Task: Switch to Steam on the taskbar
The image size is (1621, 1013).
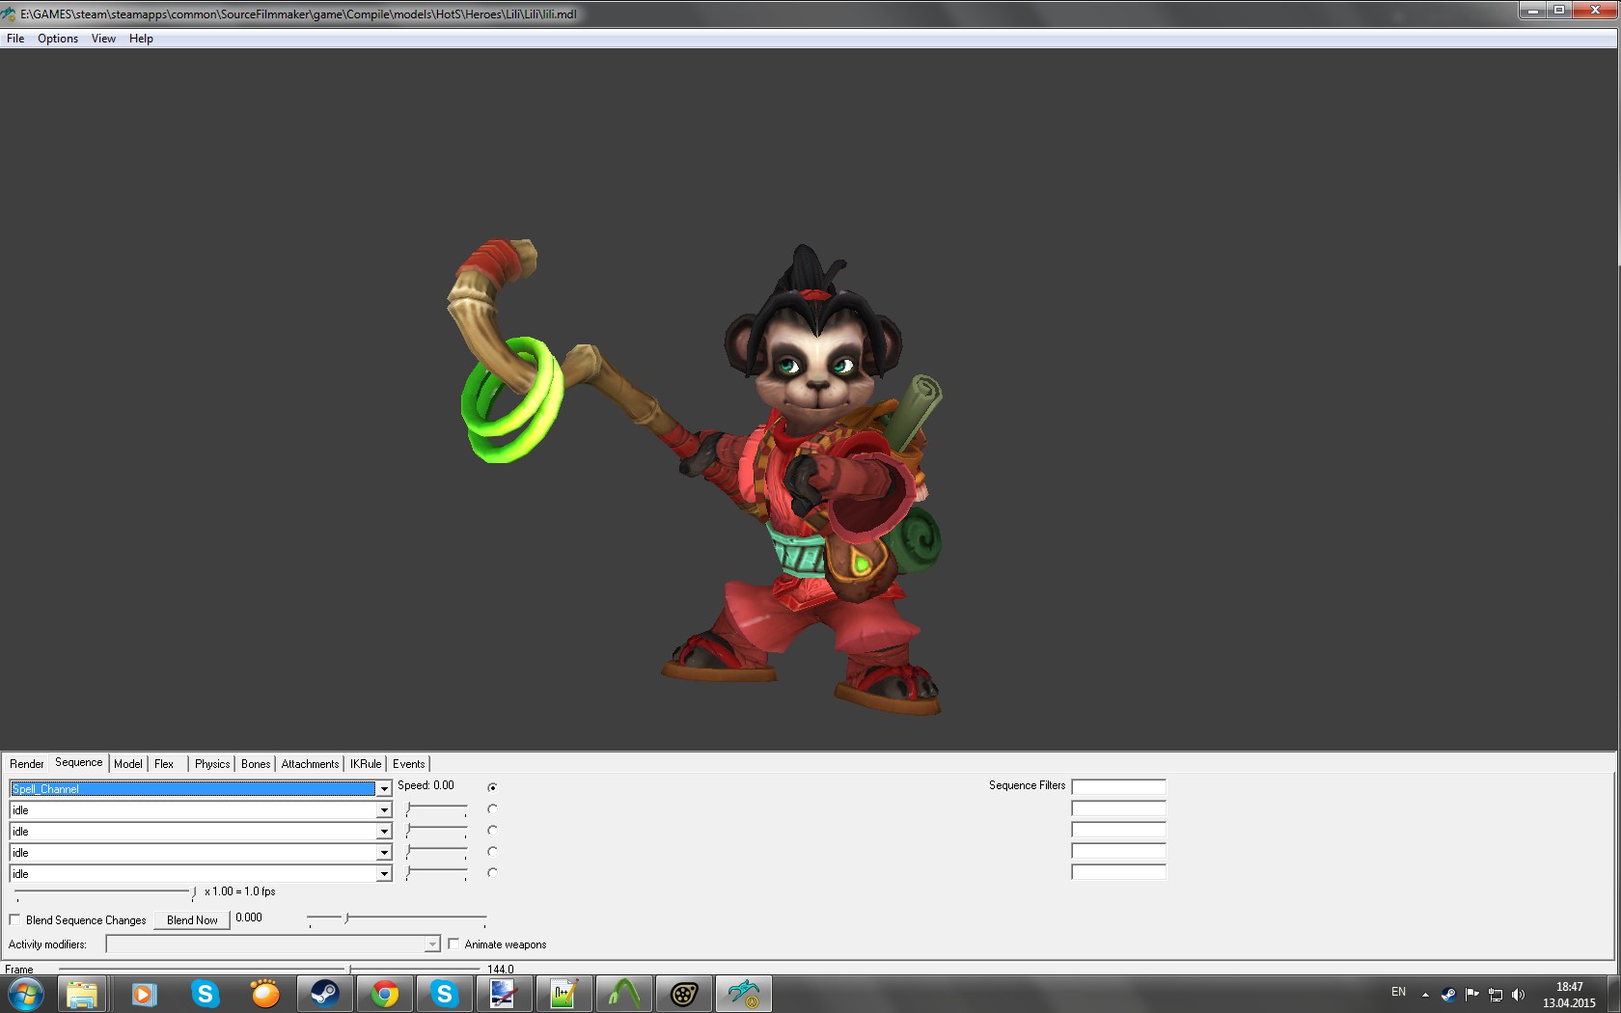Action: click(x=324, y=994)
